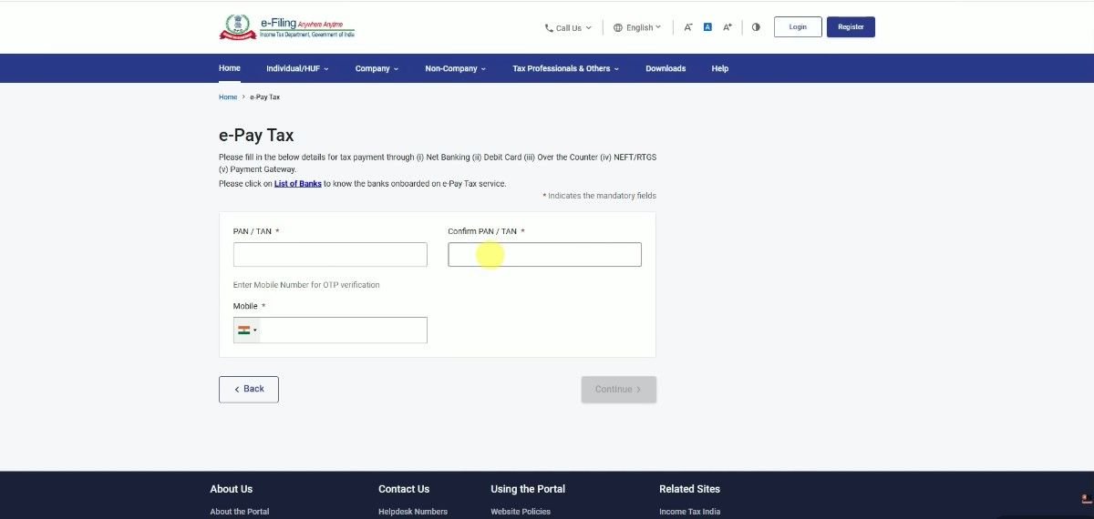Reset to default font size icon
Image resolution: width=1094 pixels, height=519 pixels.
tap(707, 27)
